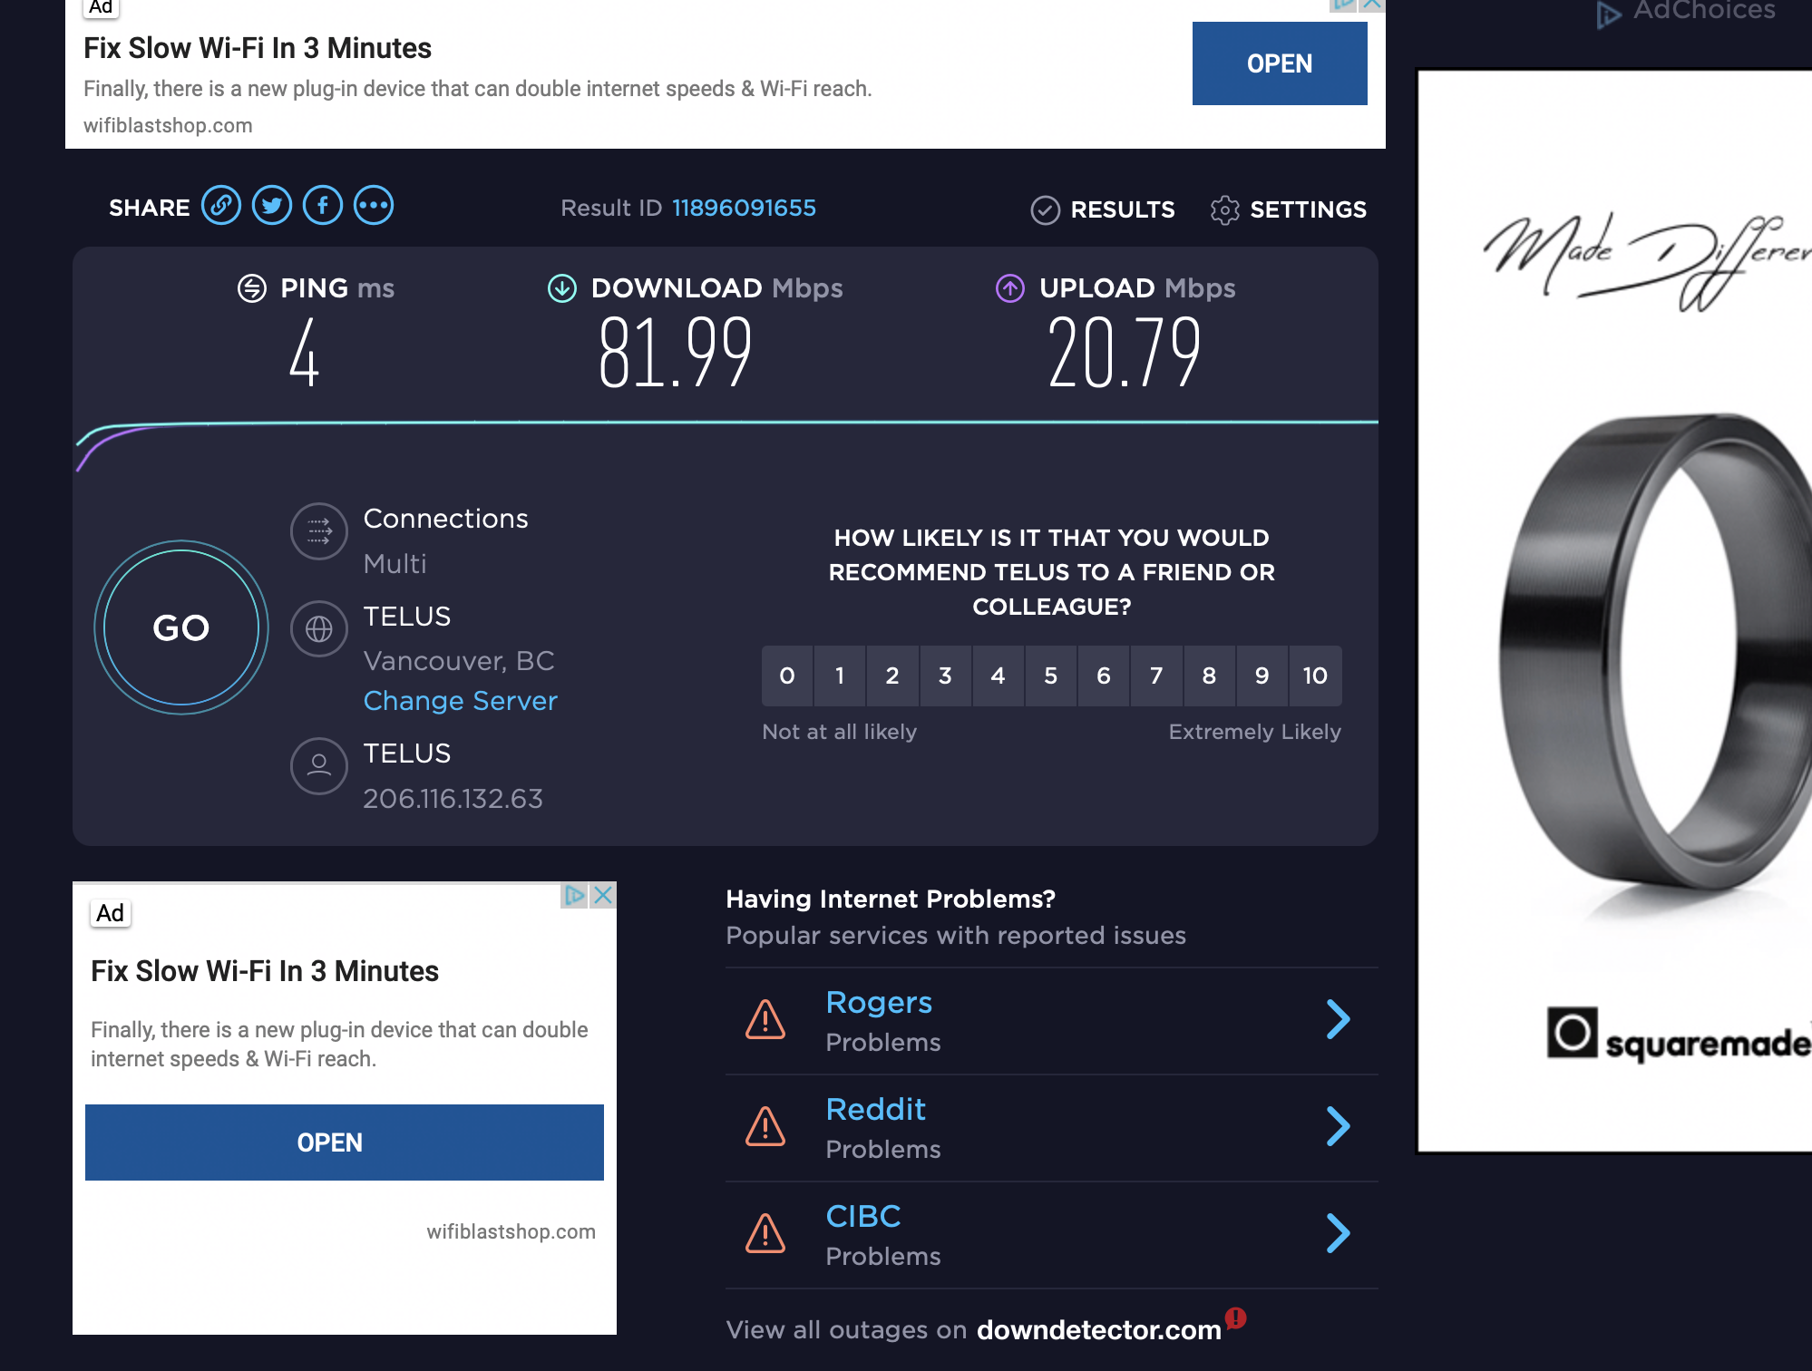Viewport: 1812px width, 1371px height.
Task: Share result on Facebook icon
Action: tap(323, 206)
